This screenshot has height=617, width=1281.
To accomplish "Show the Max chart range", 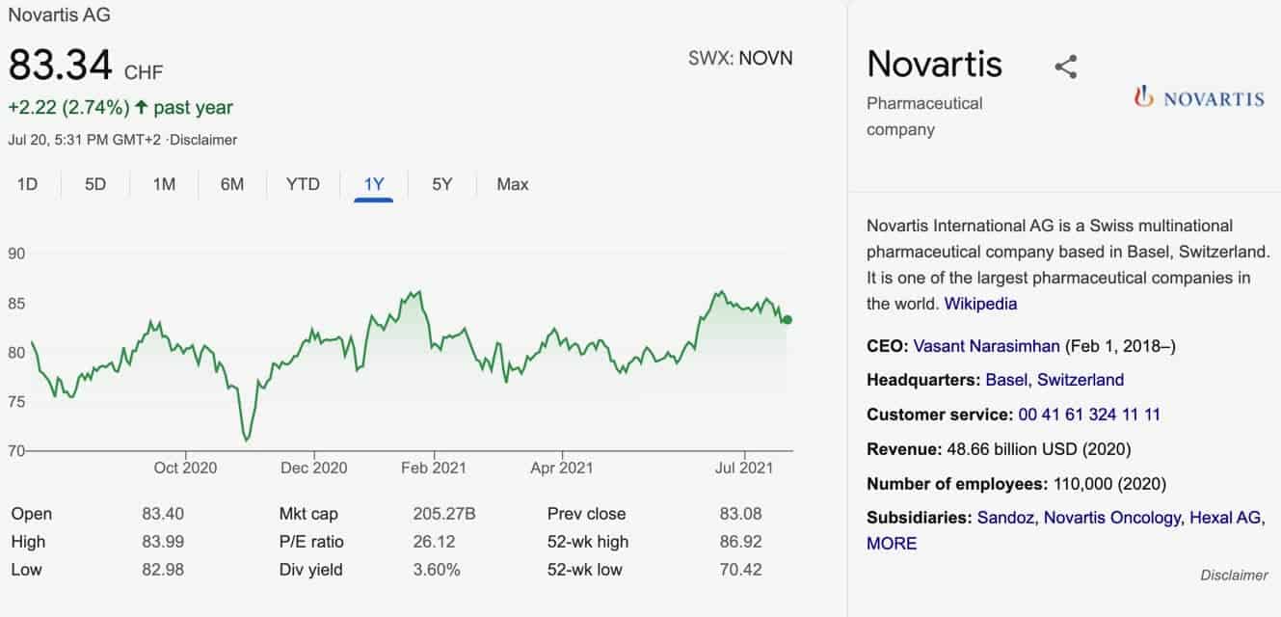I will [513, 184].
